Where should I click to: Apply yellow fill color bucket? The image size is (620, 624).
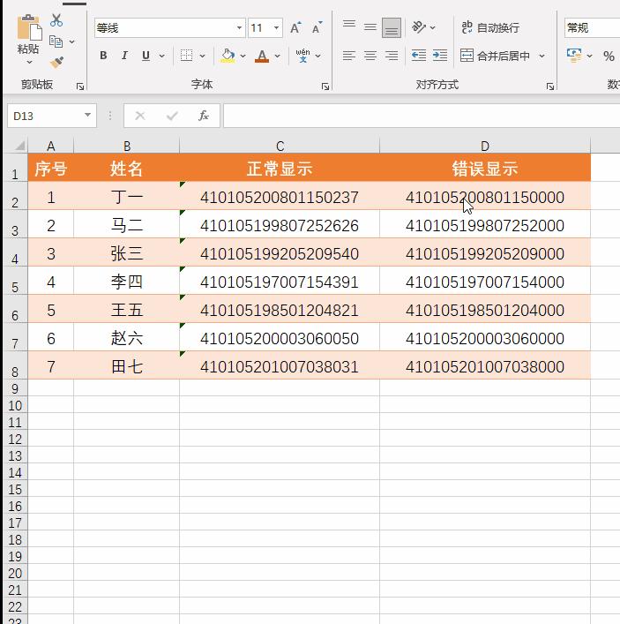click(228, 56)
